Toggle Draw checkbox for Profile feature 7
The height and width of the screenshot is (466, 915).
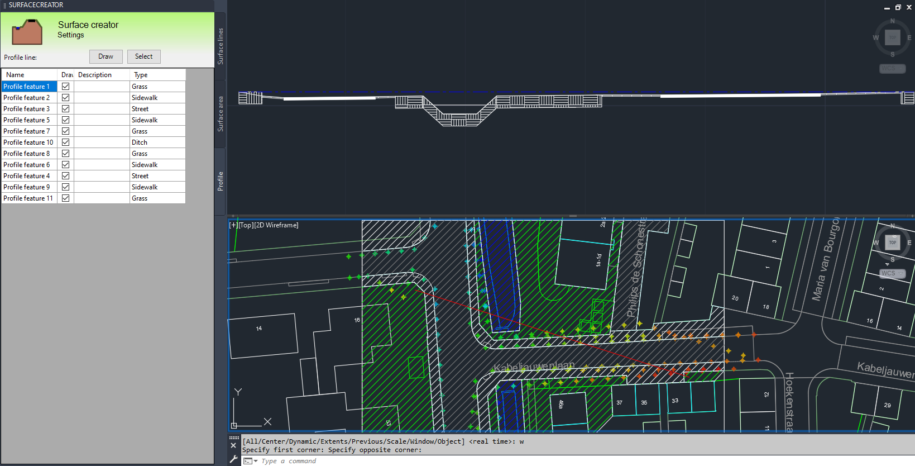point(66,131)
